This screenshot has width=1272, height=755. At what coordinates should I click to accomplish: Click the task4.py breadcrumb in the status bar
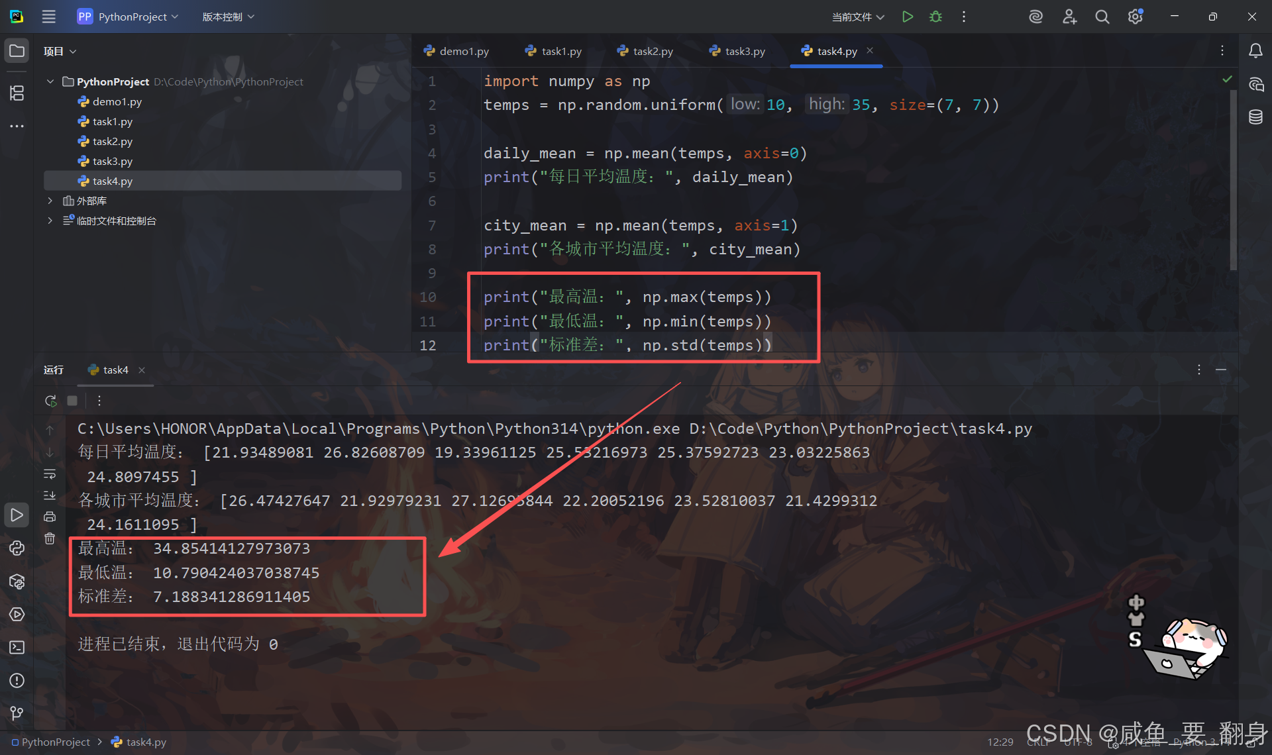[146, 742]
